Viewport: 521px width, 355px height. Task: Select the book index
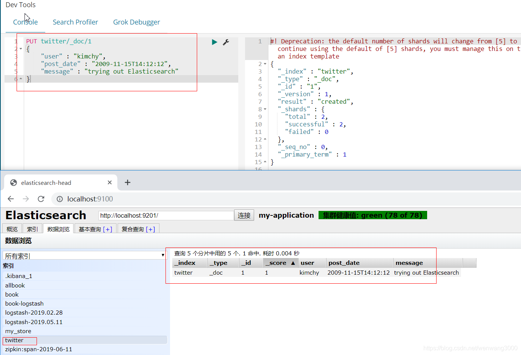pyautogui.click(x=85, y=295)
